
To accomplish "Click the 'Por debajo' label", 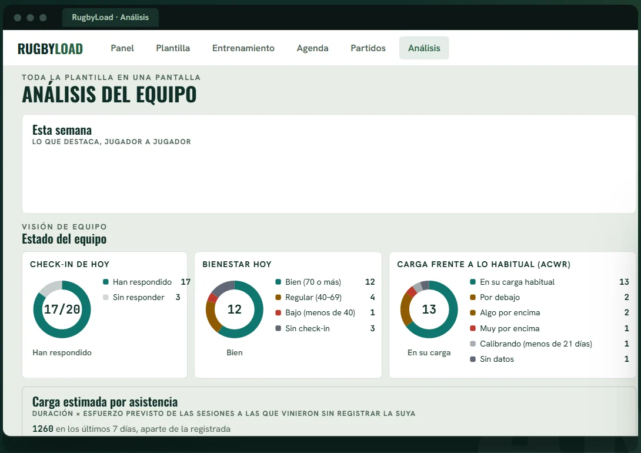I will pos(500,297).
